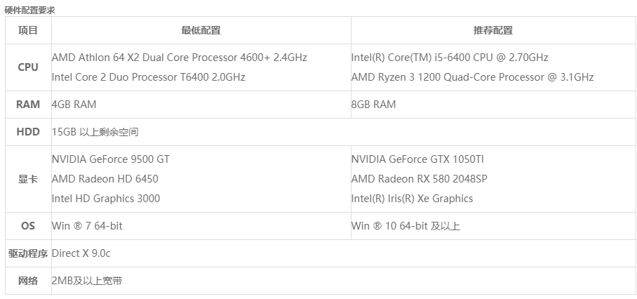This screenshot has width=637, height=299.
Task: Click the Direct X 9.0c text
Action: pos(81,253)
